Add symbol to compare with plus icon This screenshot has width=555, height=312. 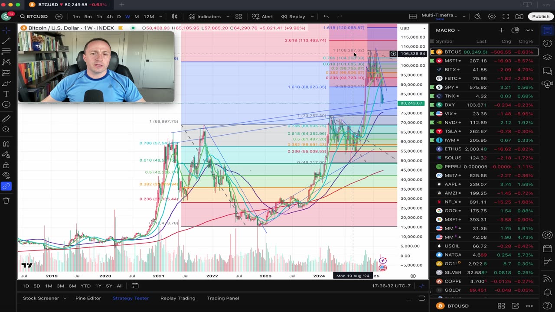59,16
